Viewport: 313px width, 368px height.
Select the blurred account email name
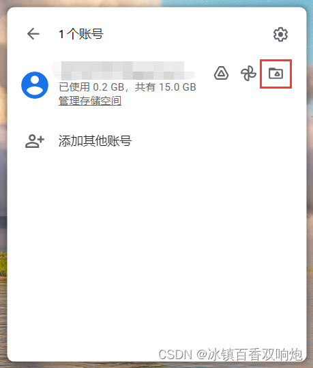tap(123, 70)
